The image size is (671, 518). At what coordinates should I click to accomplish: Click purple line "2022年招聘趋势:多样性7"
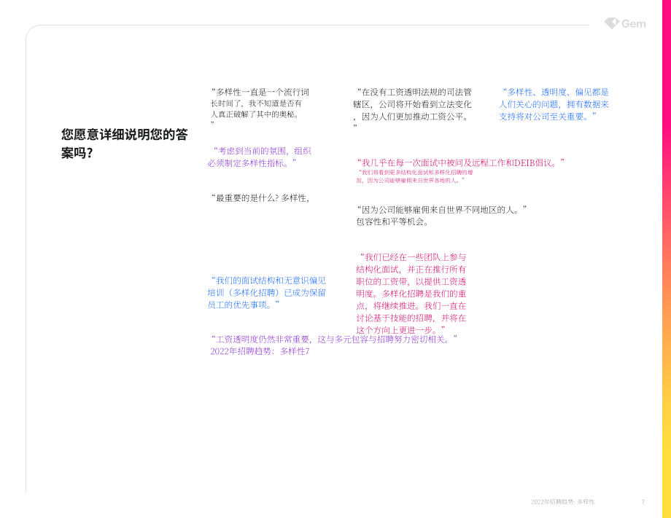point(260,351)
